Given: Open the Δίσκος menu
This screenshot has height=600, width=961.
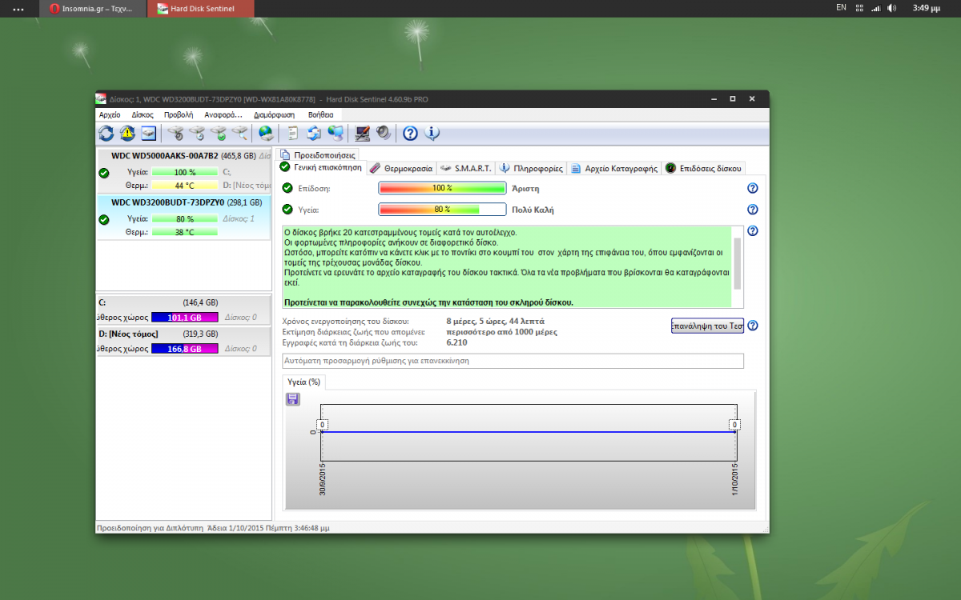Looking at the screenshot, I should click(143, 115).
